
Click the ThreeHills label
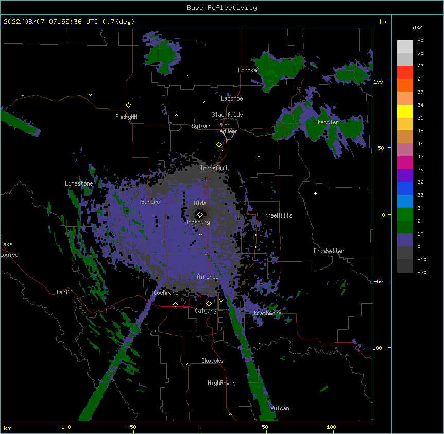[277, 215]
